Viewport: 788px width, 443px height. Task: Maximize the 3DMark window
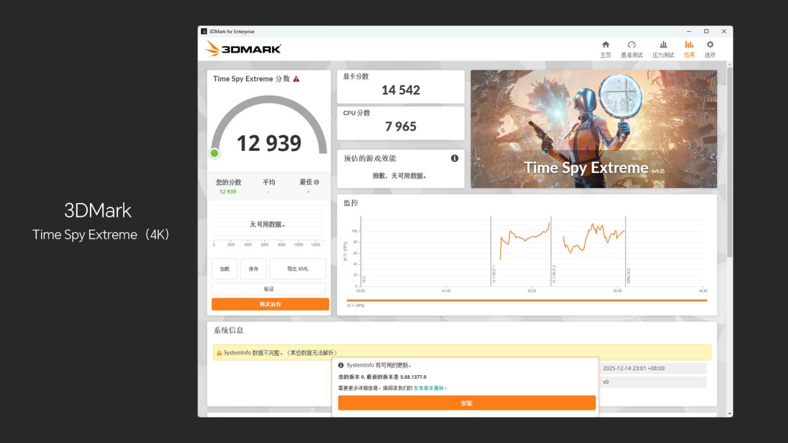(x=706, y=31)
